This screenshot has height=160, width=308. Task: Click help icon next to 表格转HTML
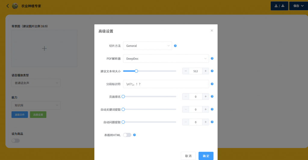click(134, 135)
